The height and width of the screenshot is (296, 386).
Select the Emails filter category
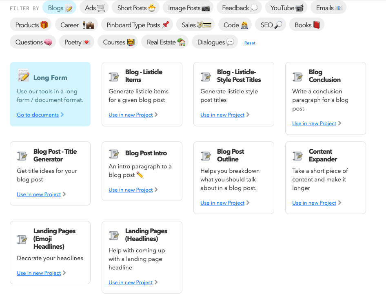tap(328, 8)
